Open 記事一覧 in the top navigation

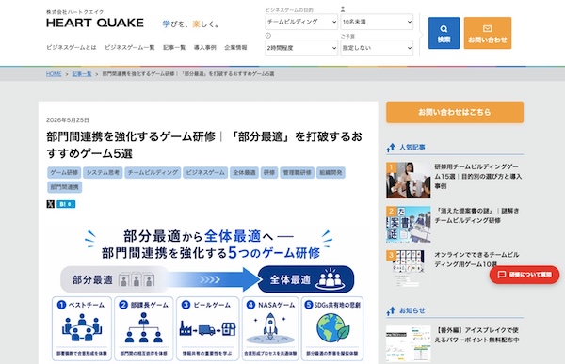[x=174, y=48]
